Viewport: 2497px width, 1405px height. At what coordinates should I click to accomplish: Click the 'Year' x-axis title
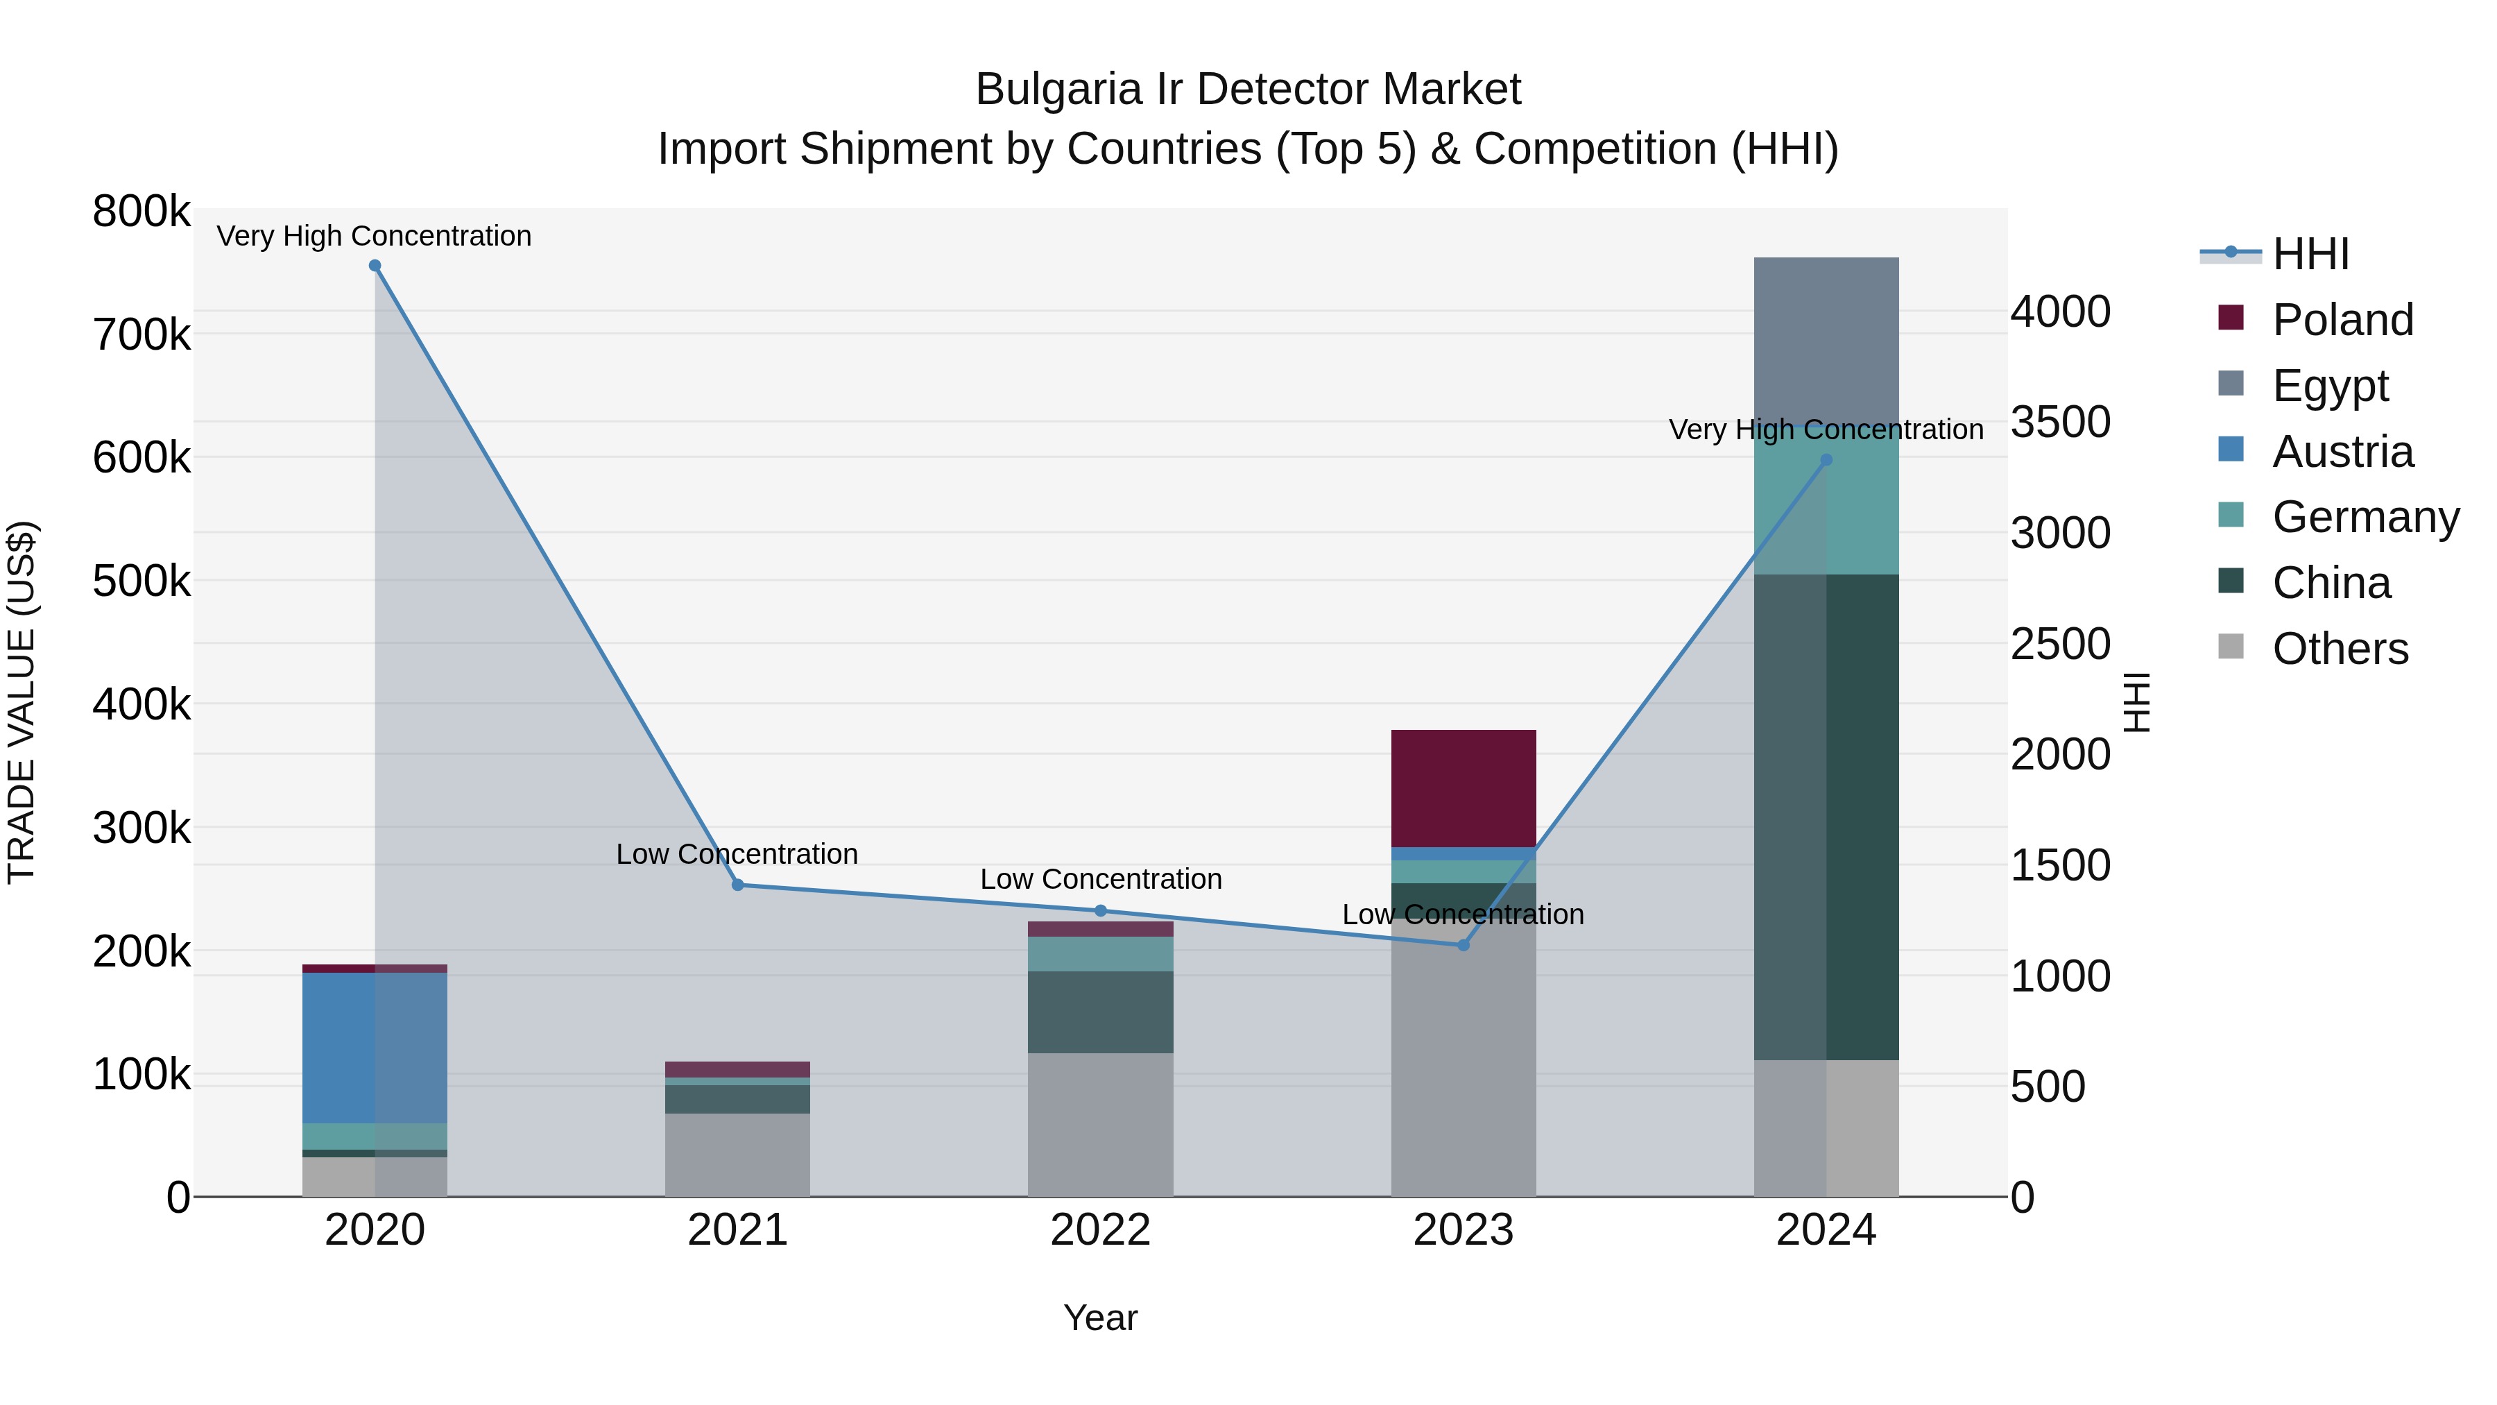[x=1100, y=1318]
